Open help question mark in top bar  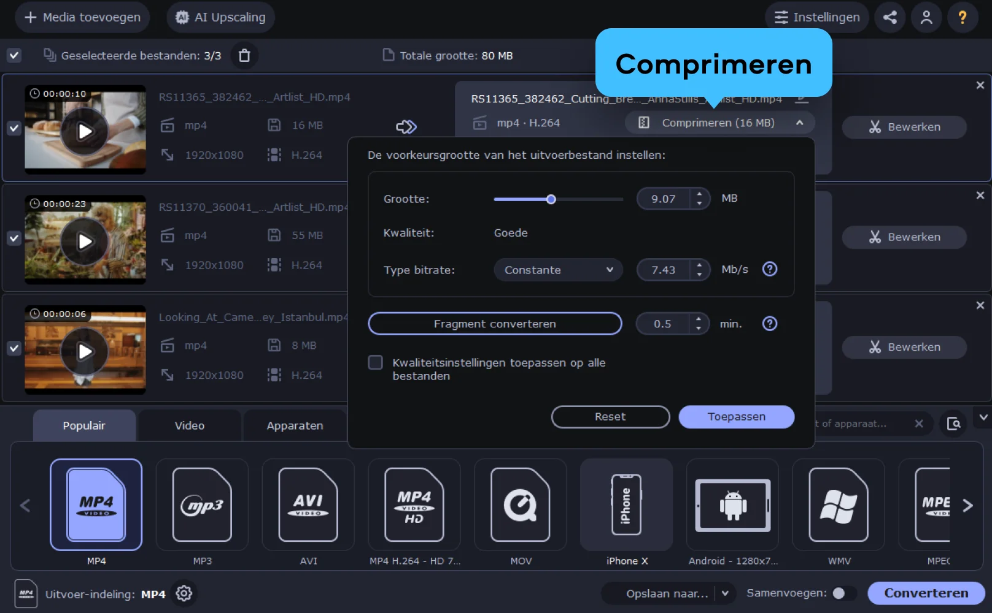pos(963,17)
